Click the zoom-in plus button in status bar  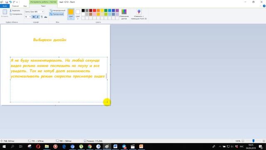tap(264, 141)
